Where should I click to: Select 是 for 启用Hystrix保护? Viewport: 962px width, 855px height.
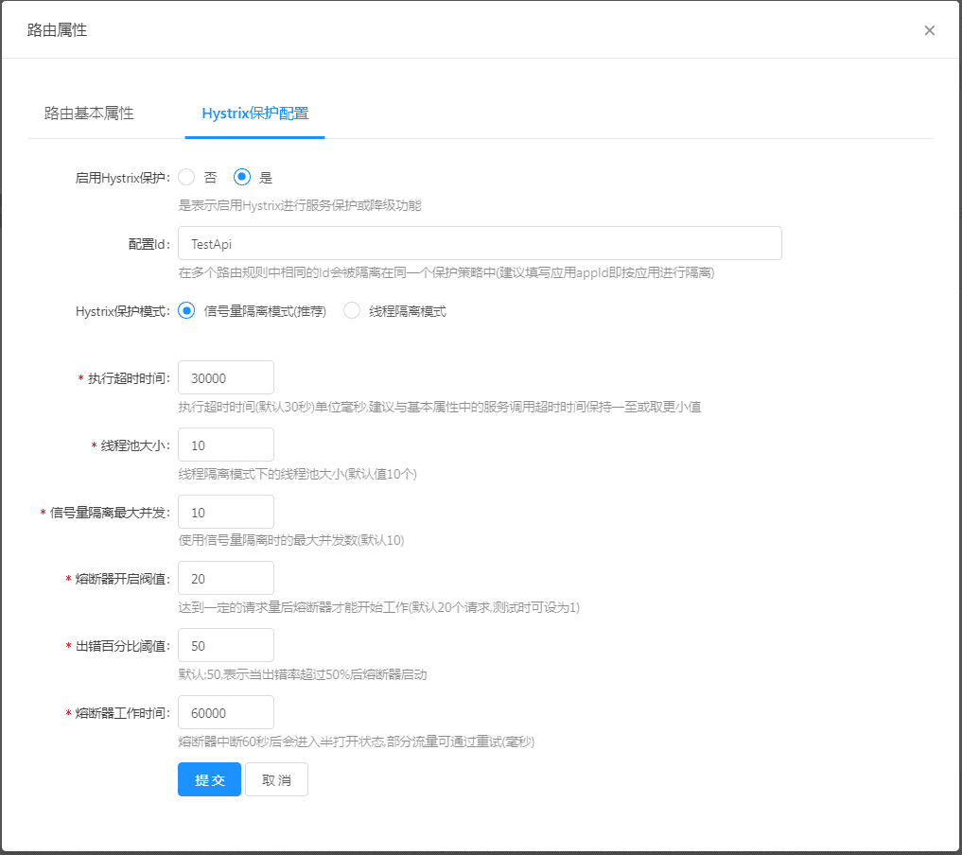tap(242, 177)
